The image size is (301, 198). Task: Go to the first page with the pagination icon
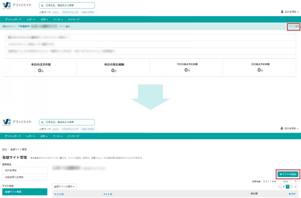pyautogui.click(x=280, y=186)
